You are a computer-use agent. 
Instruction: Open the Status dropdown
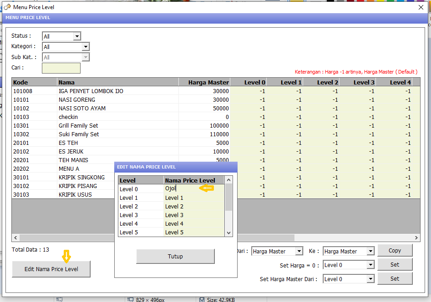77,36
